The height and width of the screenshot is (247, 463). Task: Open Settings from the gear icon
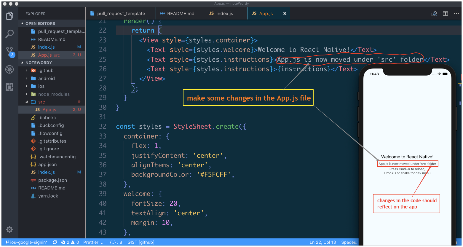pyautogui.click(x=9, y=230)
